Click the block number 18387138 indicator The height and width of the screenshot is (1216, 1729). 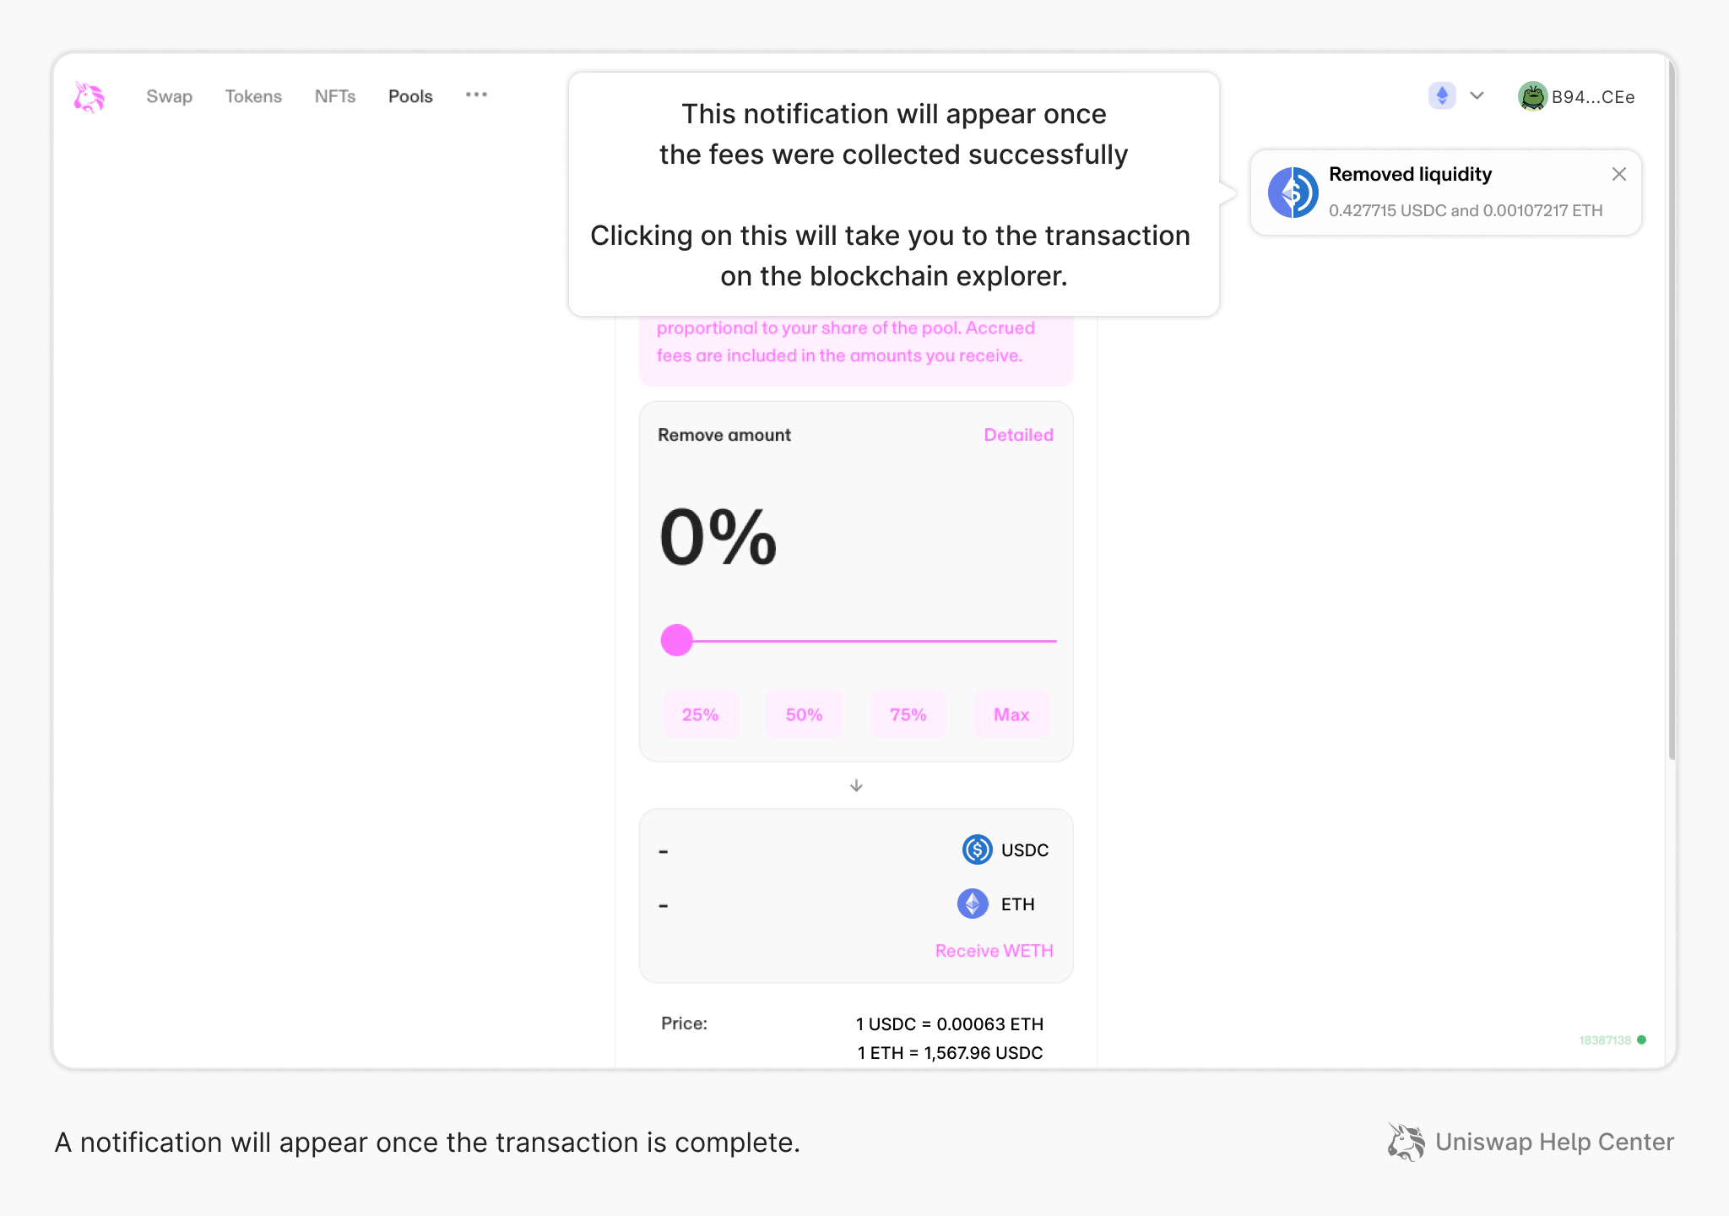1605,1040
